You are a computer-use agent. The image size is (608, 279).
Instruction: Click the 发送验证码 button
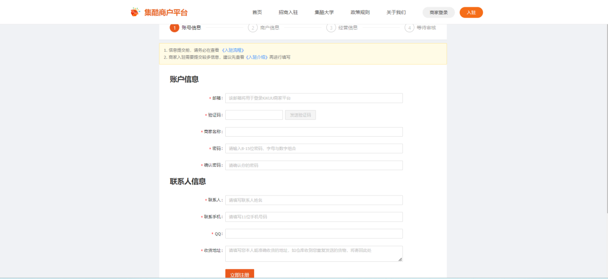tap(300, 115)
